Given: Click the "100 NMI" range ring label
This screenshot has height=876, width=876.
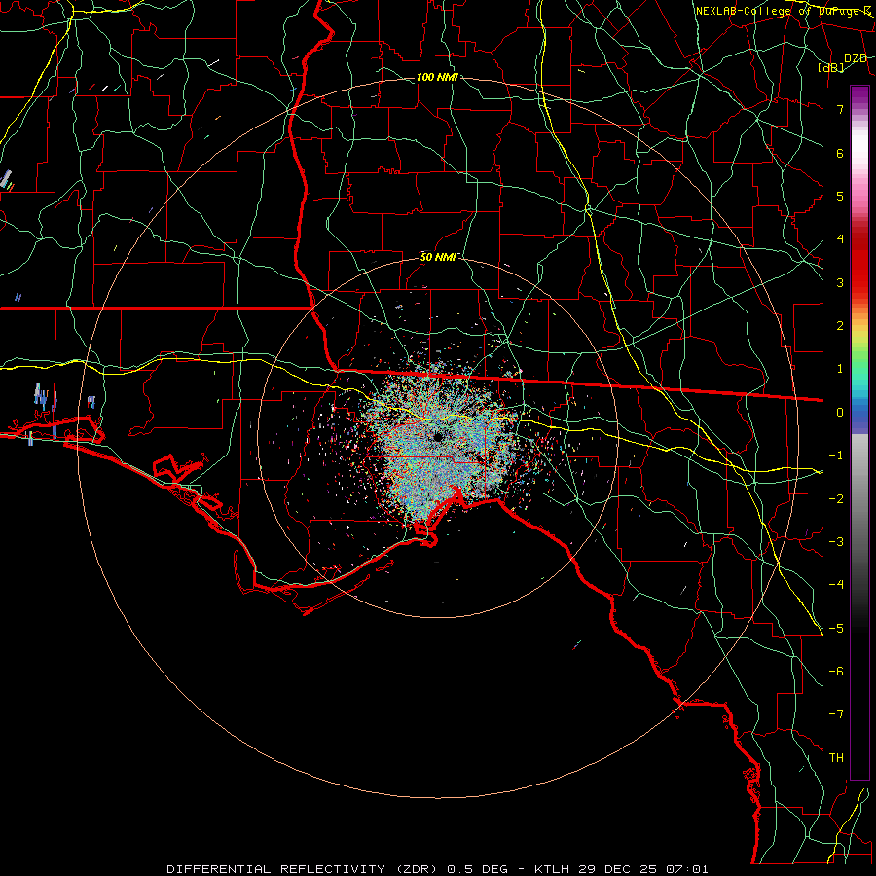Looking at the screenshot, I should pyautogui.click(x=437, y=77).
